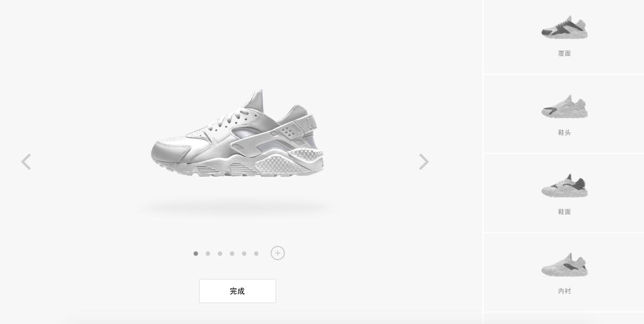Click the 内衬 text label
Screen dimensions: 644x324
(564, 291)
